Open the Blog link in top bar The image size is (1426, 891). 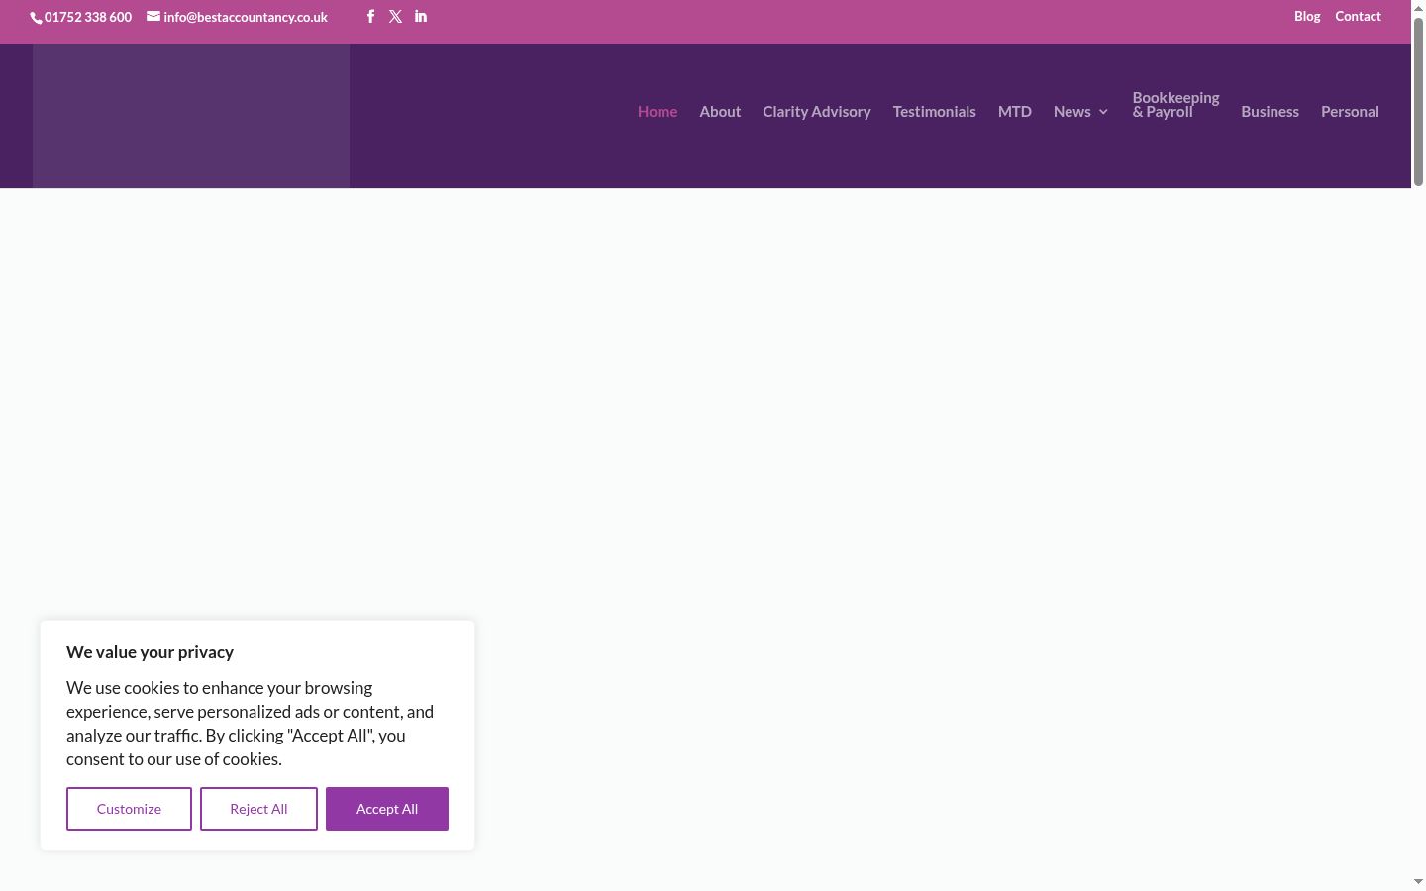(1307, 16)
